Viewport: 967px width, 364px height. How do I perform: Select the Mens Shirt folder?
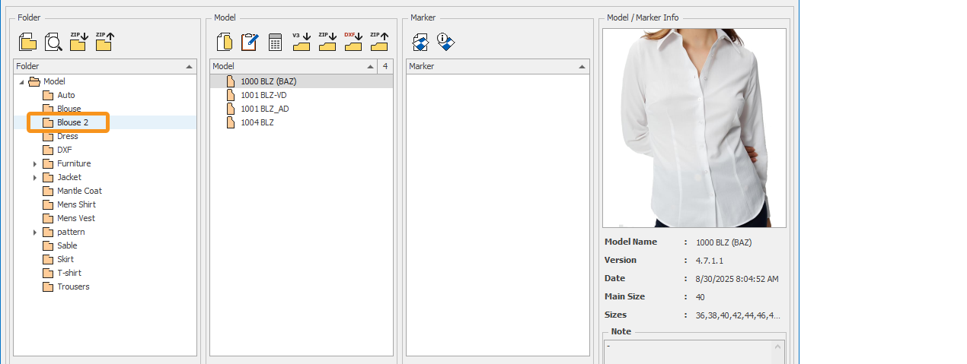(x=76, y=204)
